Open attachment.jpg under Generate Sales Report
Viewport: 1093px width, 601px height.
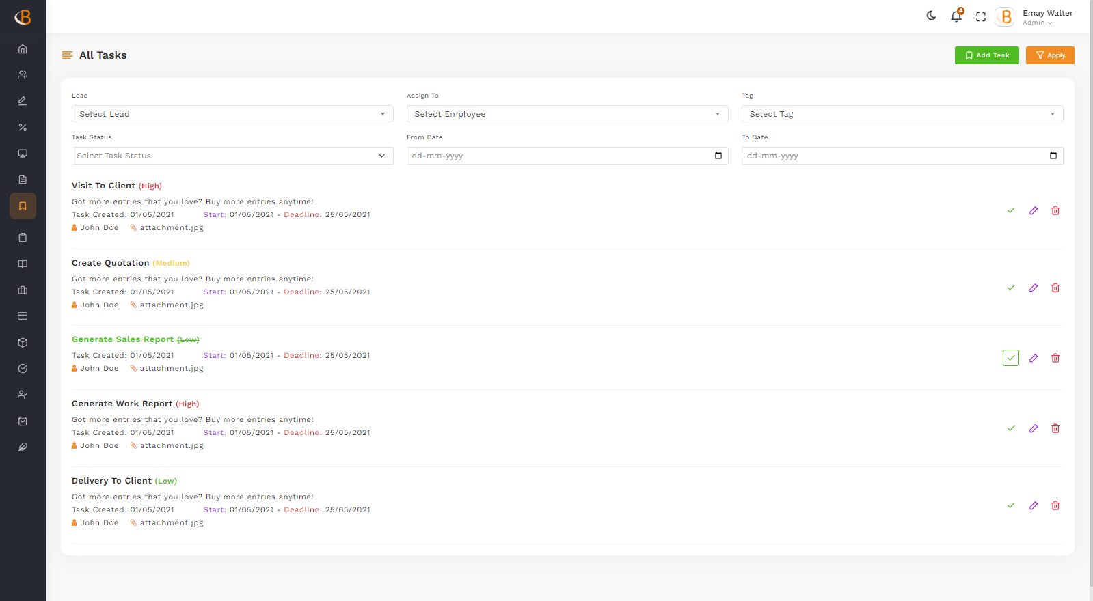click(x=172, y=369)
